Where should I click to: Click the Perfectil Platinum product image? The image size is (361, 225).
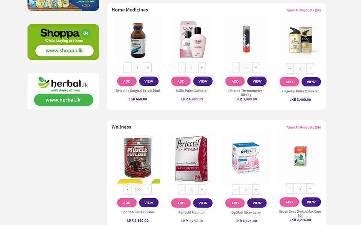192,159
